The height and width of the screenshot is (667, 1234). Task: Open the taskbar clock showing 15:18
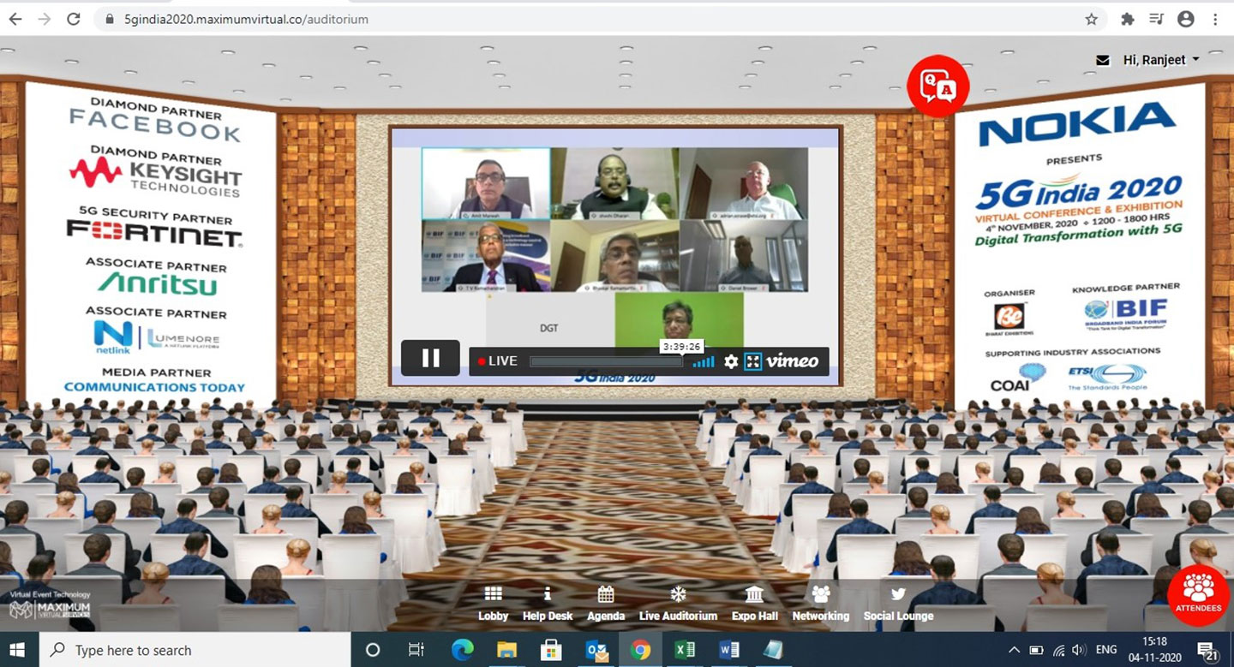click(x=1155, y=650)
